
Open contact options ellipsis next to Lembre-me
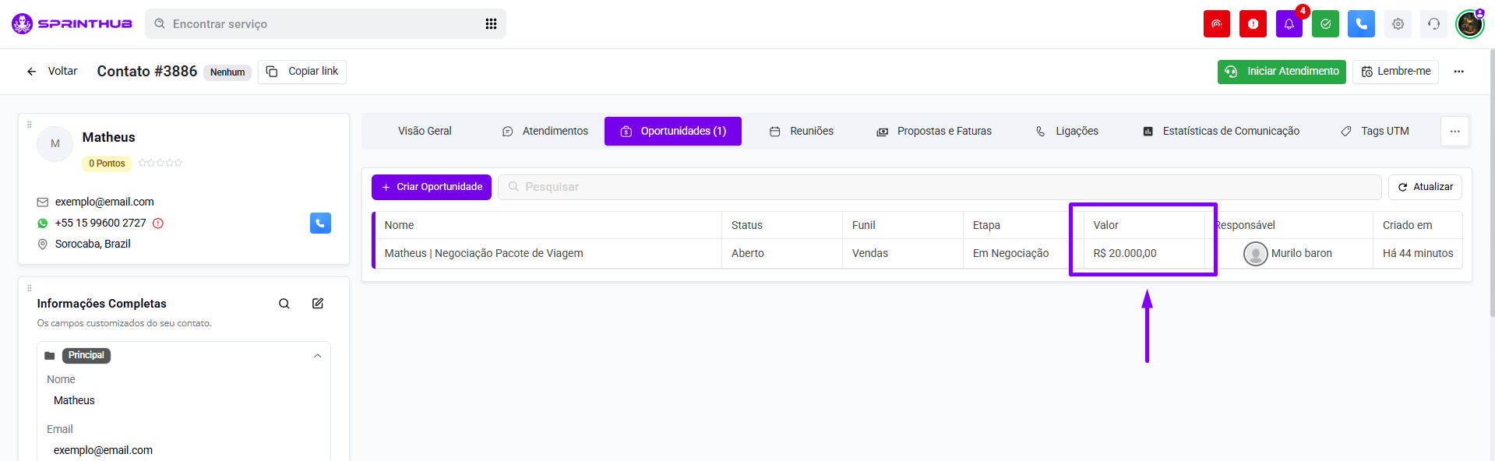point(1458,72)
